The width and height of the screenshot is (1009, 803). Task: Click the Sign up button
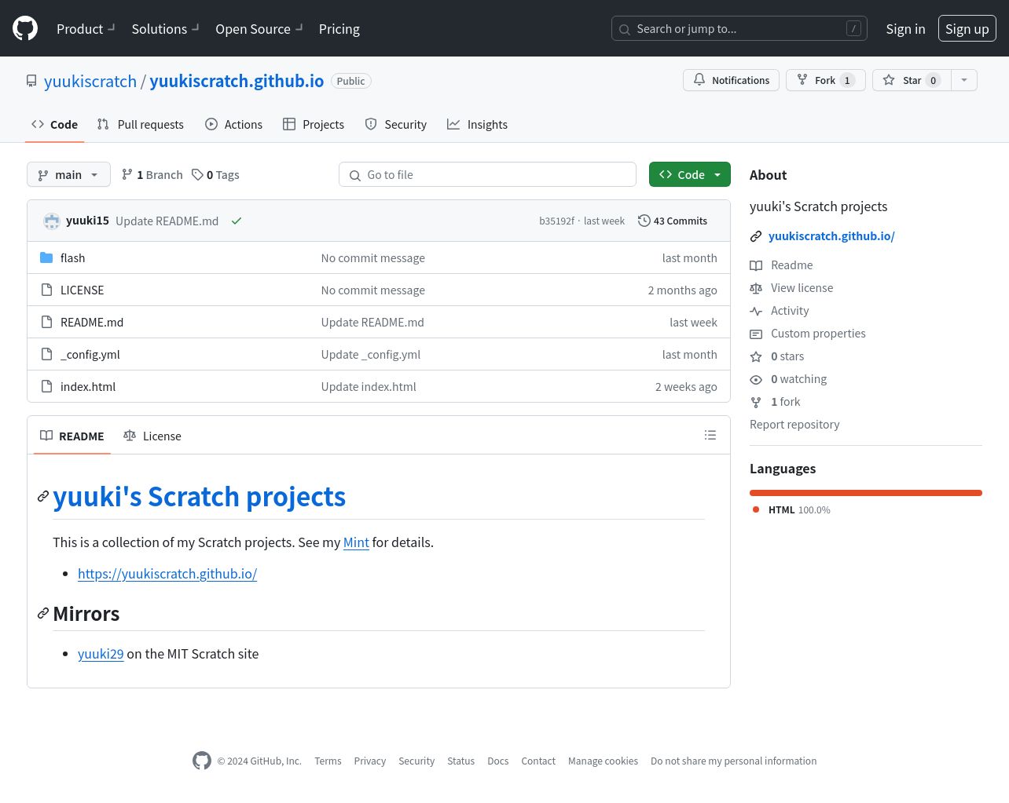point(967,29)
